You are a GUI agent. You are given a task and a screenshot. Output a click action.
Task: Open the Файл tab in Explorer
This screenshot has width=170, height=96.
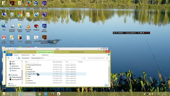[9, 55]
